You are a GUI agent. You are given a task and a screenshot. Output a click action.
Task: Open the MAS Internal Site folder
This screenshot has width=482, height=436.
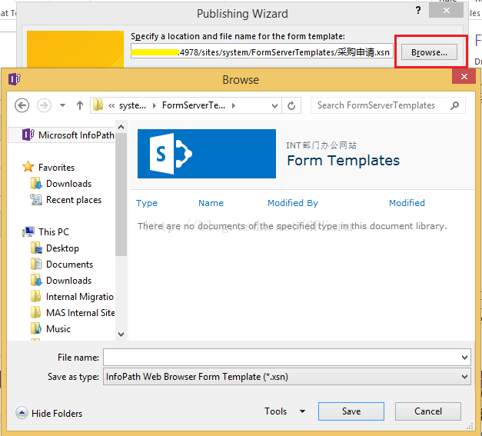point(72,313)
